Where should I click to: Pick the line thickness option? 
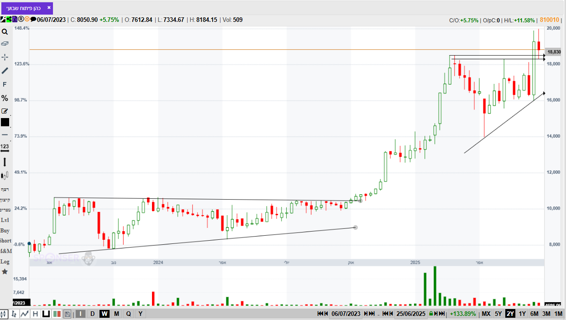coord(5,135)
